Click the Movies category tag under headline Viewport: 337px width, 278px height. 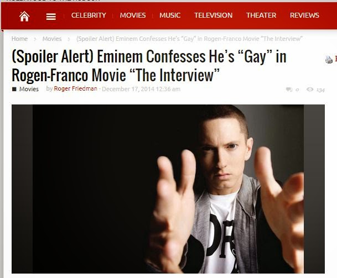(29, 89)
